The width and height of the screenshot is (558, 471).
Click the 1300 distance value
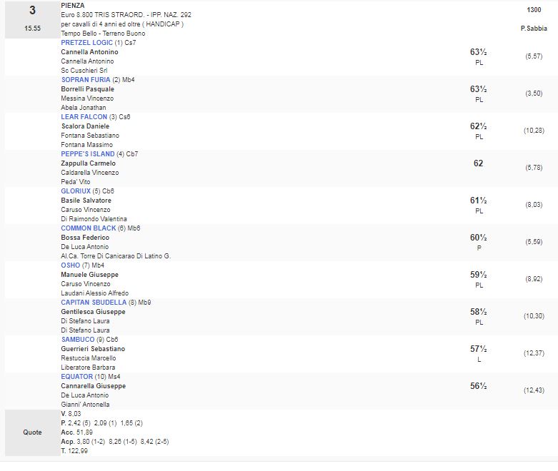click(534, 9)
